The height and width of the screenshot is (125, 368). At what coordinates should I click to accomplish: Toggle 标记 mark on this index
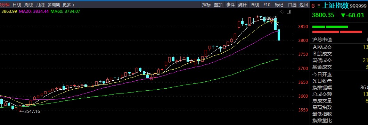279,5
